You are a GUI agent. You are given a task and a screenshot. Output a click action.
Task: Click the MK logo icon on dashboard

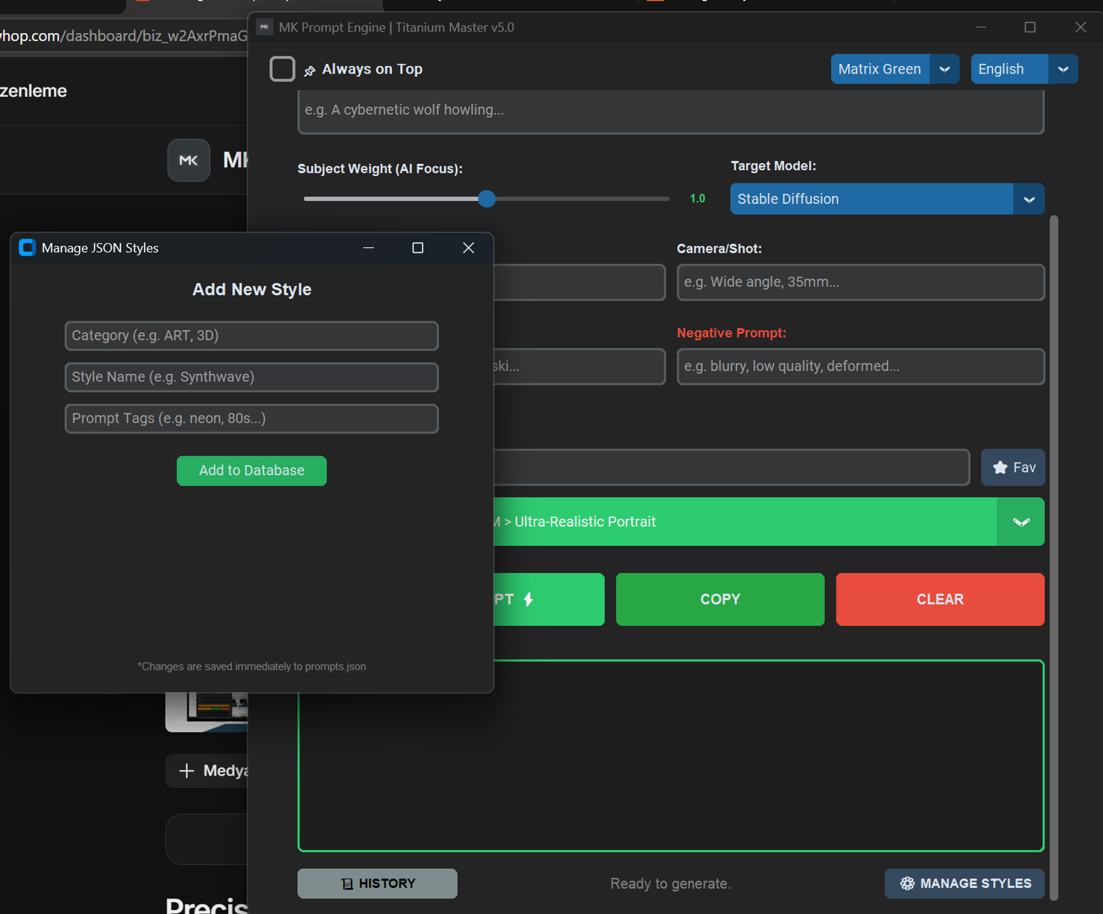(x=189, y=160)
